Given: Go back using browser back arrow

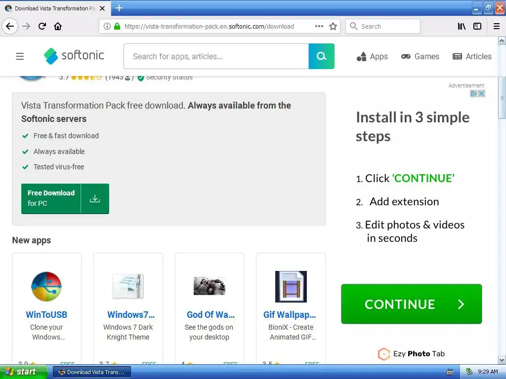Looking at the screenshot, I should pyautogui.click(x=10, y=26).
